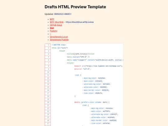Click --main-bg-color: #1a1a1a line

pyautogui.click(x=101, y=108)
